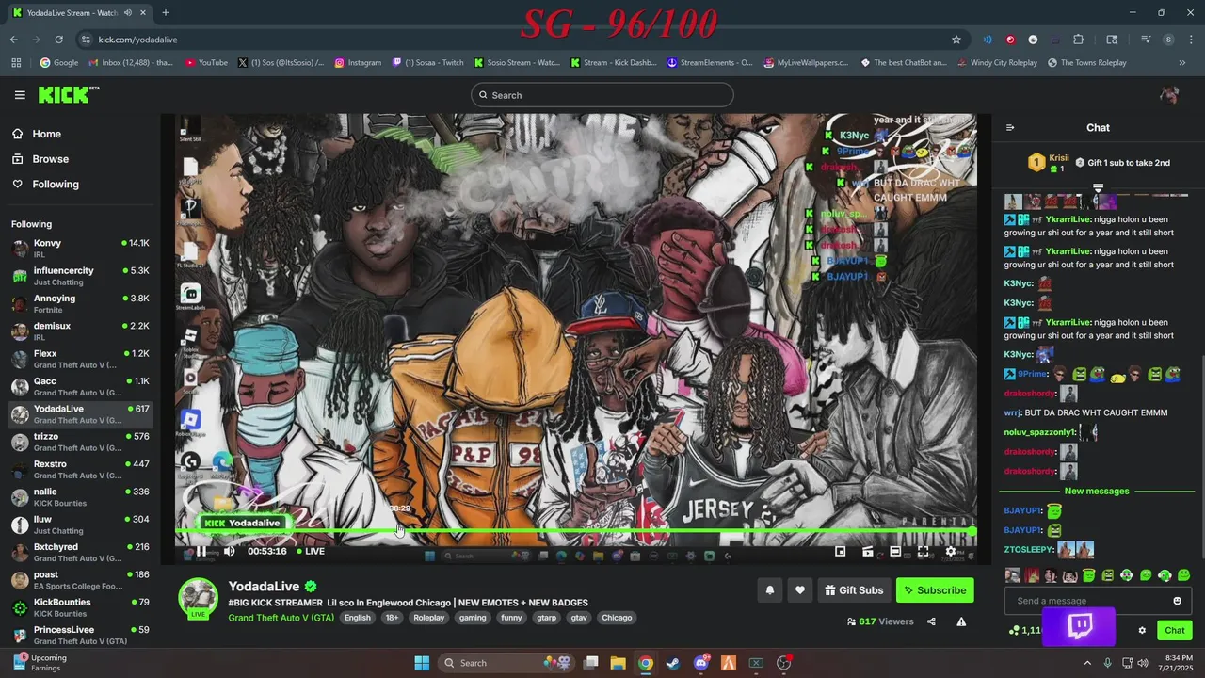Viewport: 1205px width, 678px height.
Task: Open the Chrome apps grid icon
Action: pyautogui.click(x=16, y=63)
